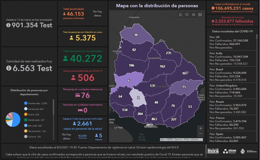Viewport: 260px width, 160px height.
Task: Zoom out with the map minus button
Action: (x=201, y=134)
